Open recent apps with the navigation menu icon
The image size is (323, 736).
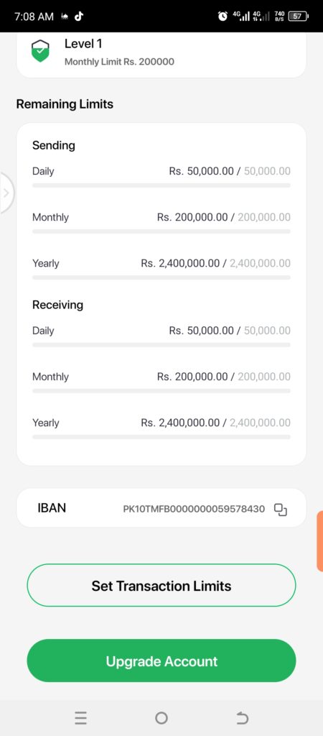tap(80, 718)
